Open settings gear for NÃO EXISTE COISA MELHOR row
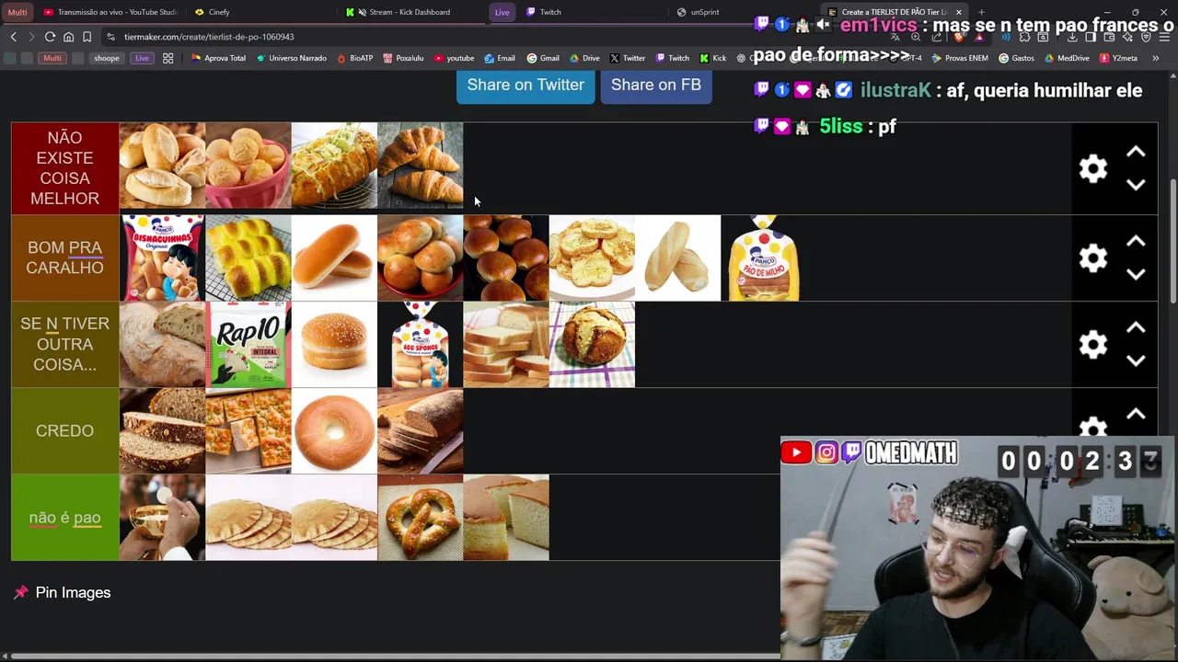Image resolution: width=1178 pixels, height=662 pixels. [1092, 169]
